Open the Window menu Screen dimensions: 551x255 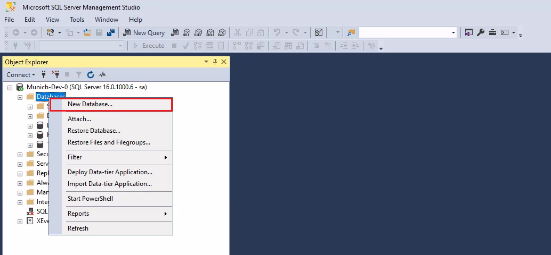click(x=107, y=20)
